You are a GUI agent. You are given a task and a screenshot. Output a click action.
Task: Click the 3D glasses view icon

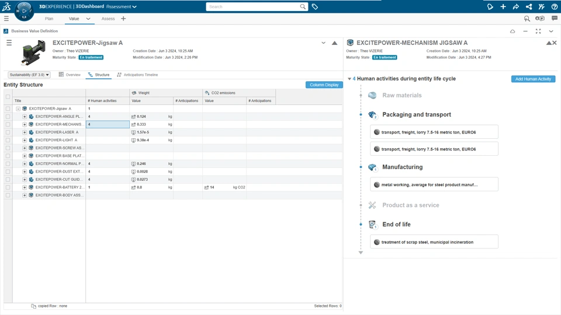coord(540,18)
